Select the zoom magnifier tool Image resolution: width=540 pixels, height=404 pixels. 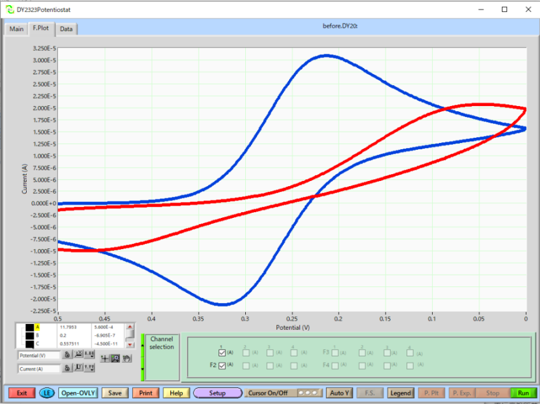116,358
